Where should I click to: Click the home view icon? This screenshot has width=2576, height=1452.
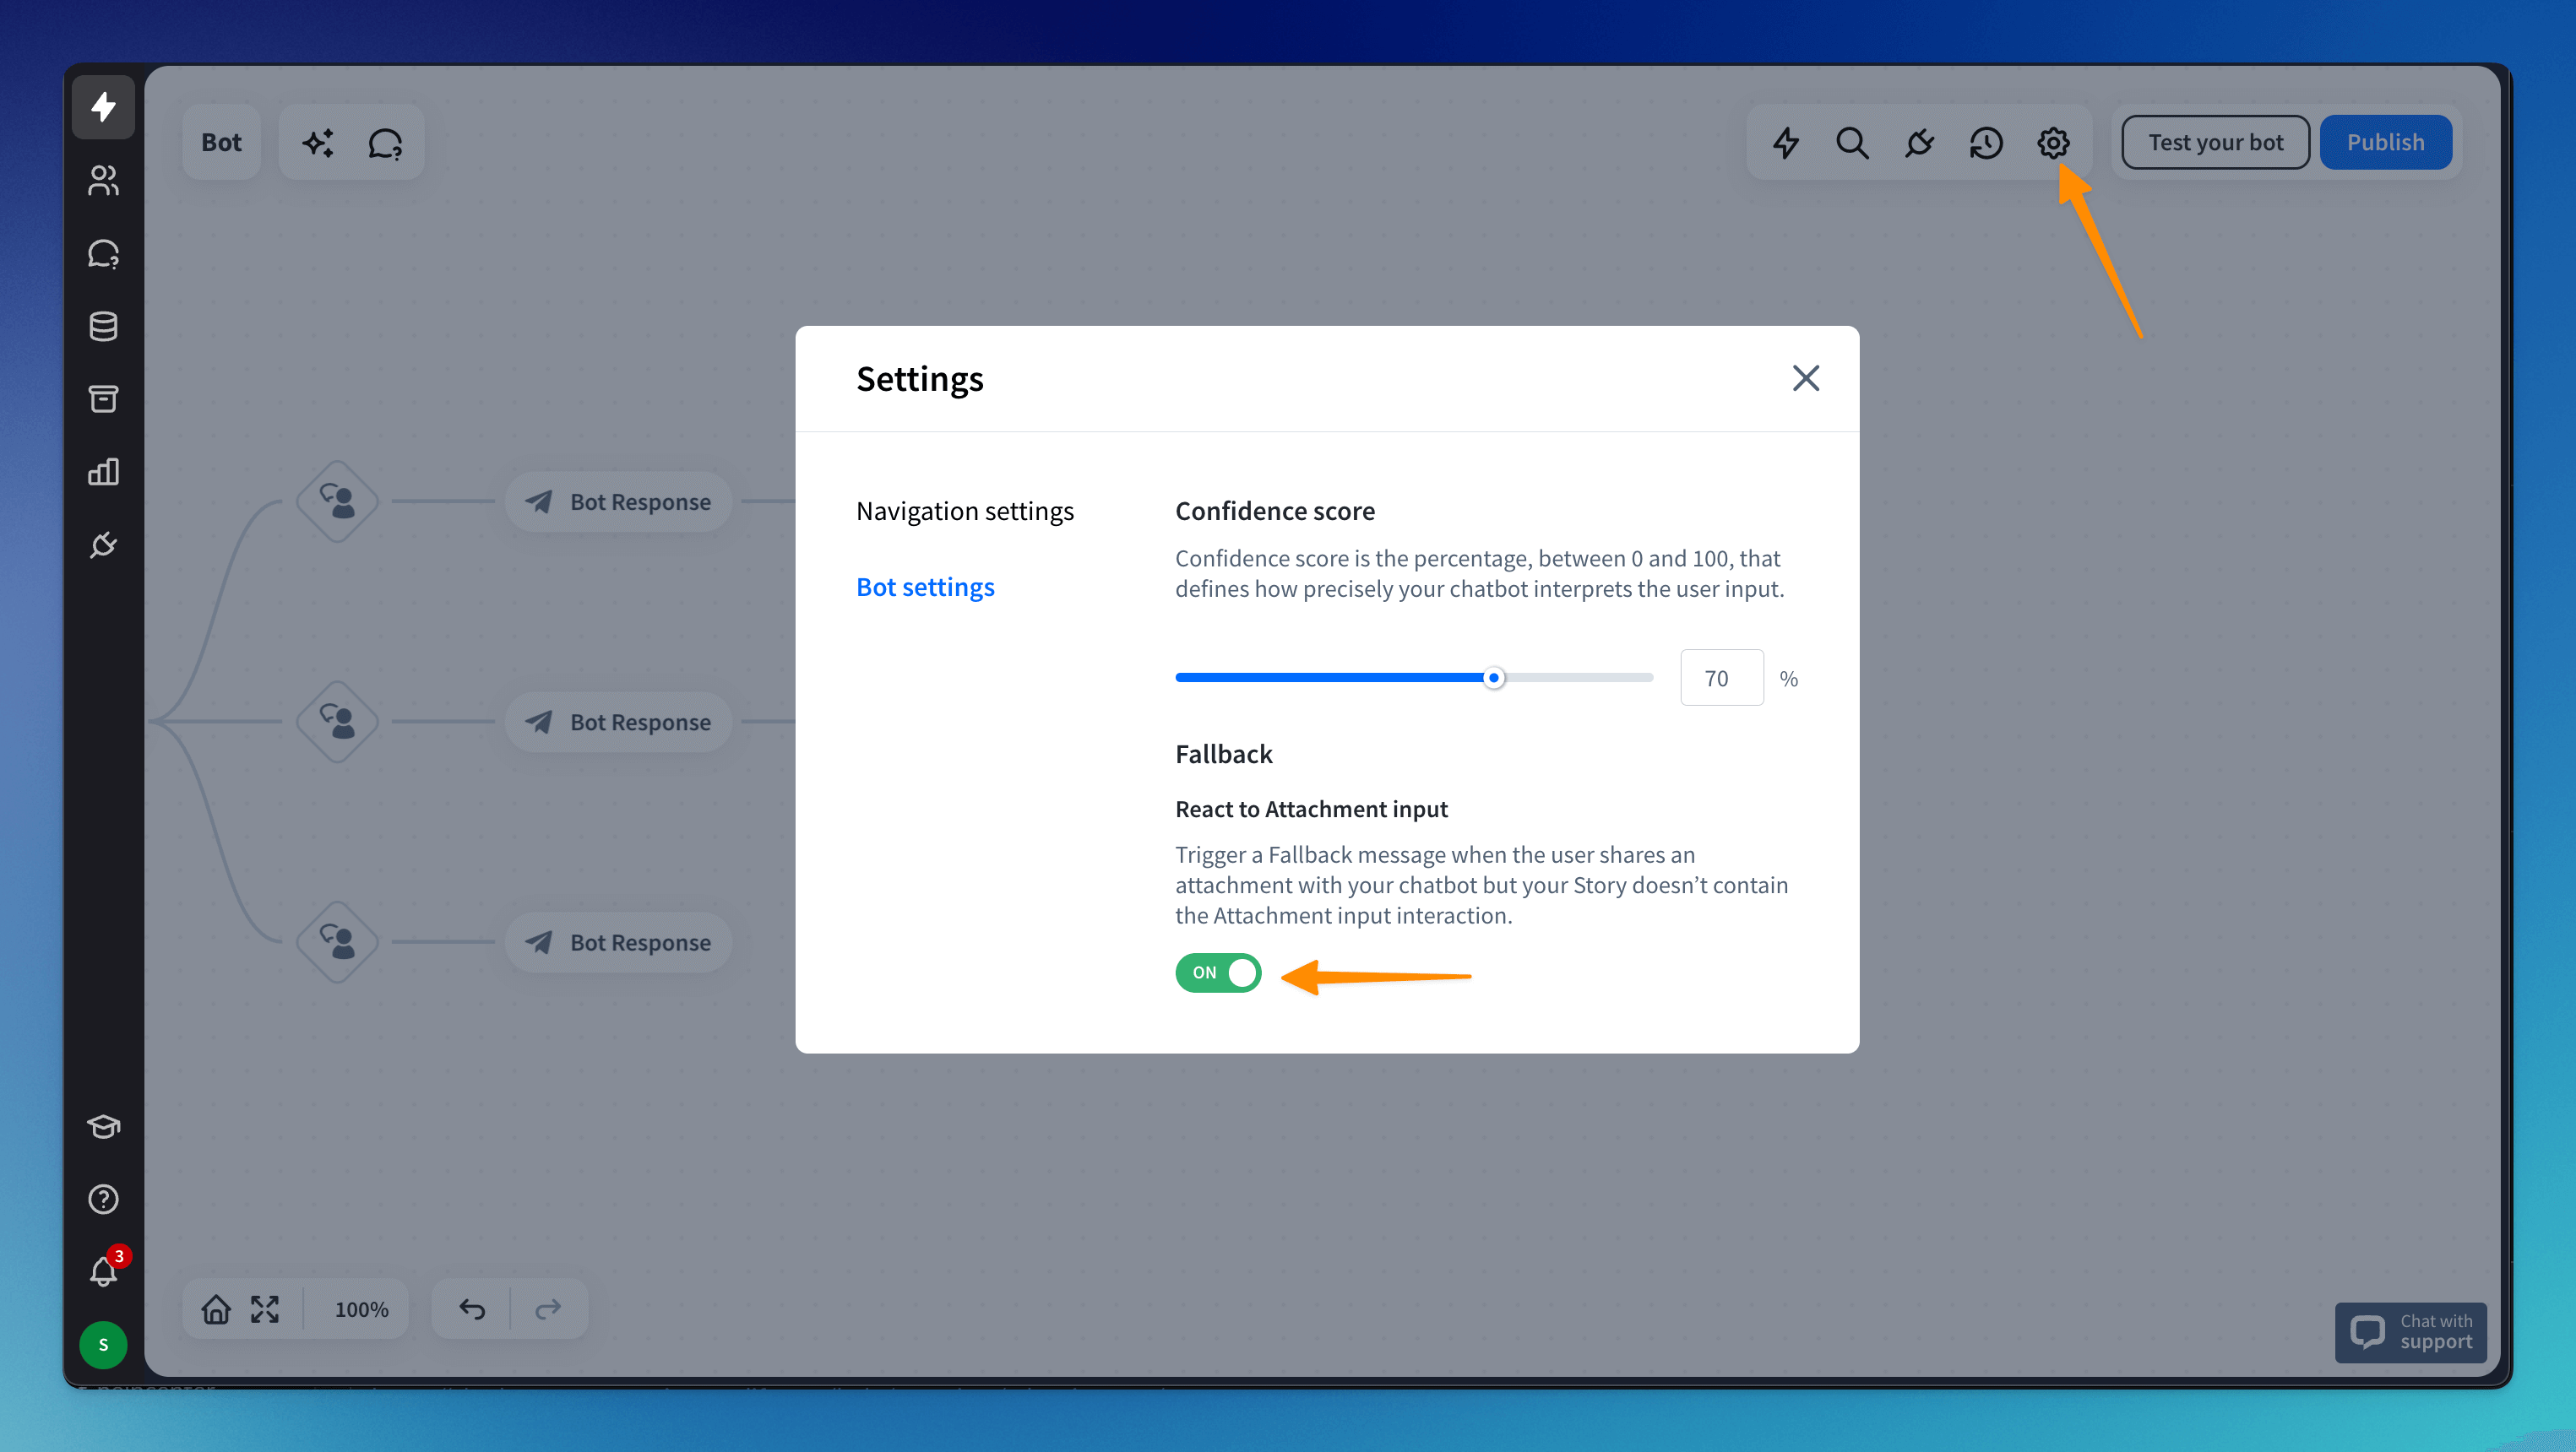(x=216, y=1309)
